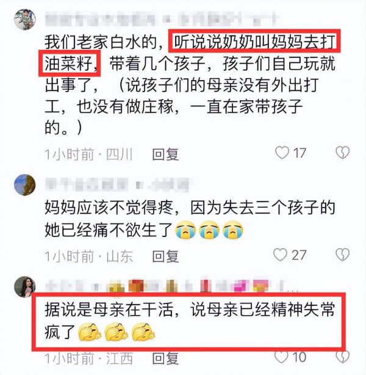Select the comment text starting 据说是母亲在干活
366x375 pixels.
(190, 321)
